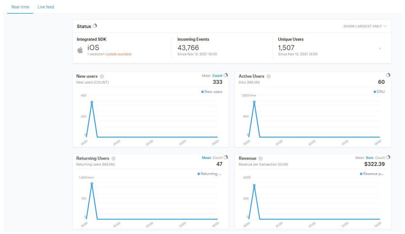405x234 pixels.
Task: Click the refresh spinner next to Status
Action: coord(95,26)
